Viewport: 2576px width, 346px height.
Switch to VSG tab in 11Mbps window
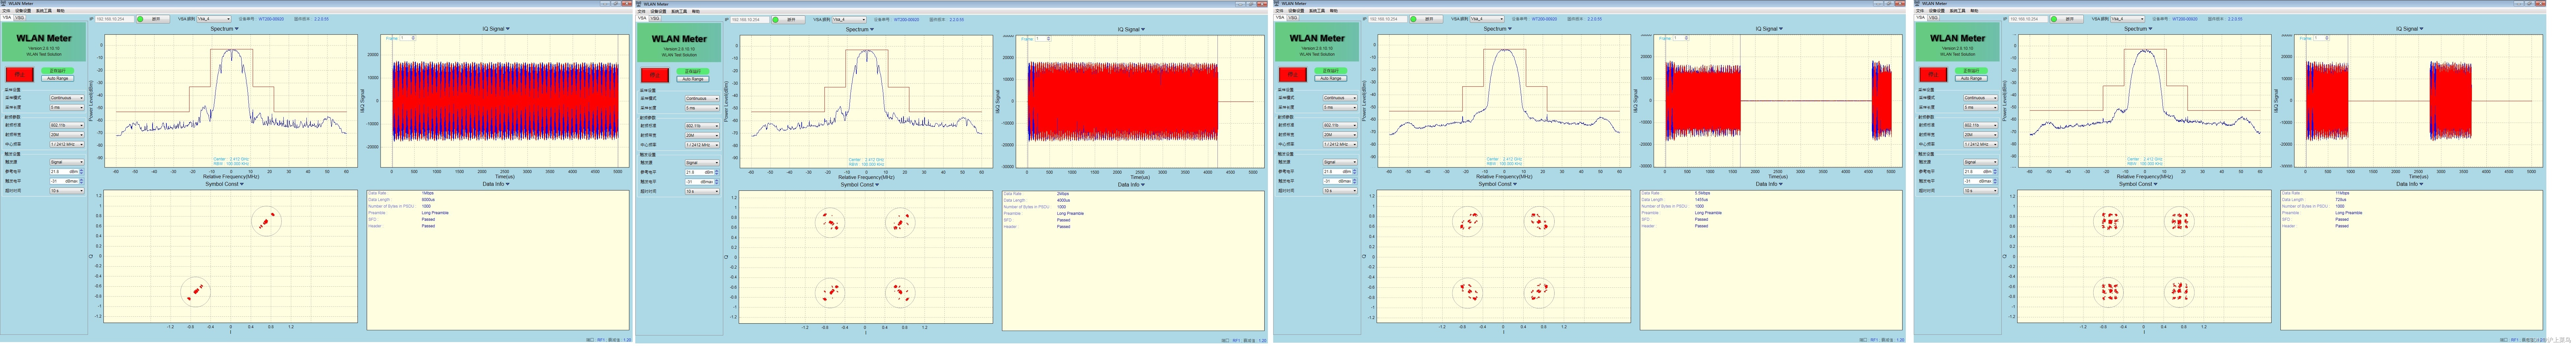click(x=1934, y=18)
